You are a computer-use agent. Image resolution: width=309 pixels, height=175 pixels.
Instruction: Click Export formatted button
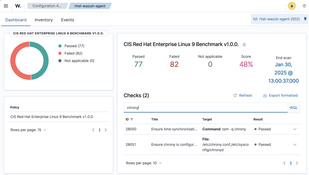(280, 95)
